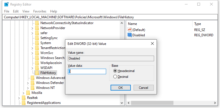Expand the Mozilla key

(x=24, y=93)
